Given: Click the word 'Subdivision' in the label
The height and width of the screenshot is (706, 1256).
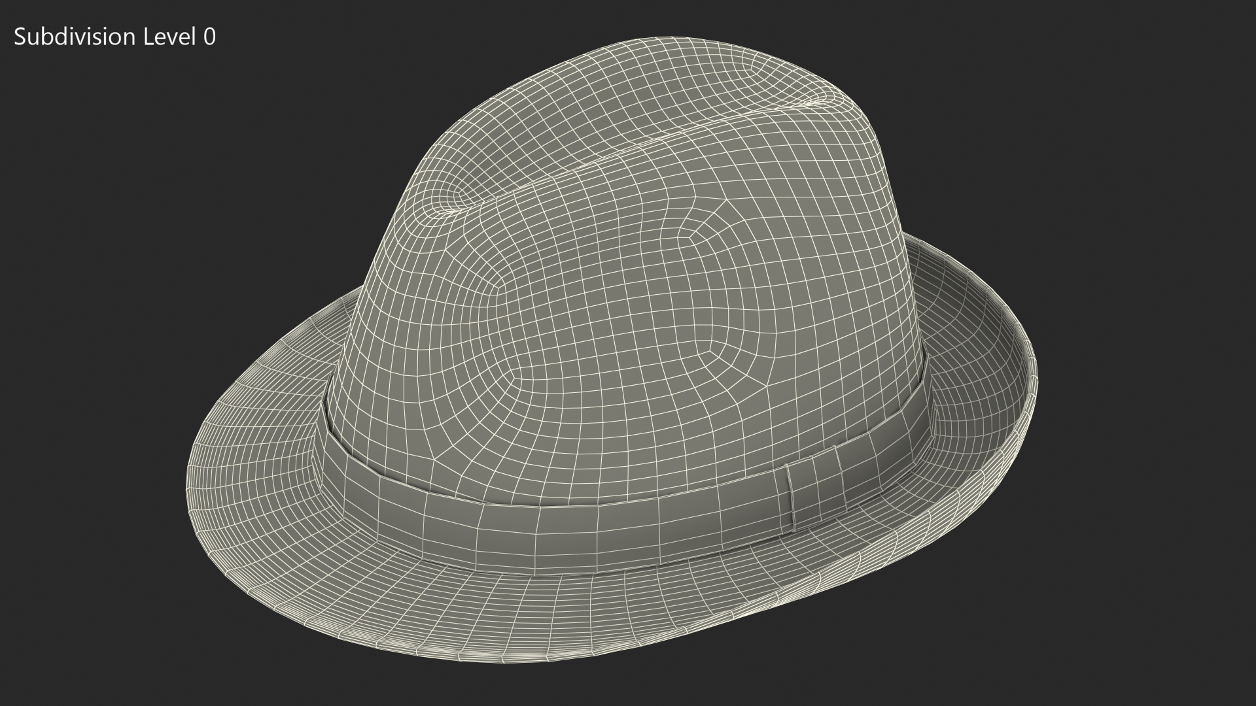Looking at the screenshot, I should 74,37.
